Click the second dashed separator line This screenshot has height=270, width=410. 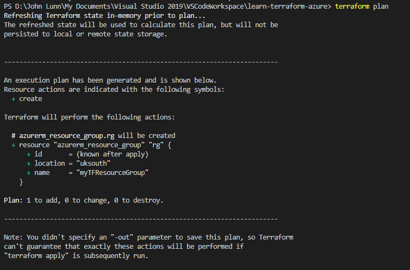(141, 219)
